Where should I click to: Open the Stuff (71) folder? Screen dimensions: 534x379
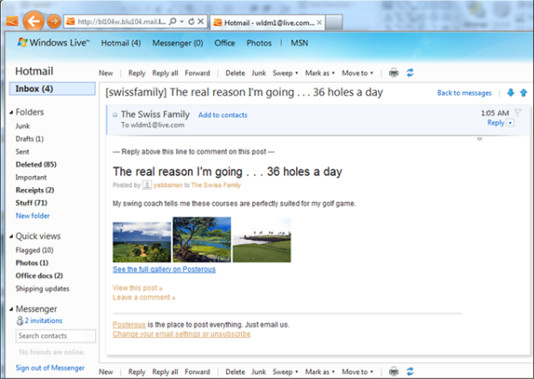(x=31, y=203)
